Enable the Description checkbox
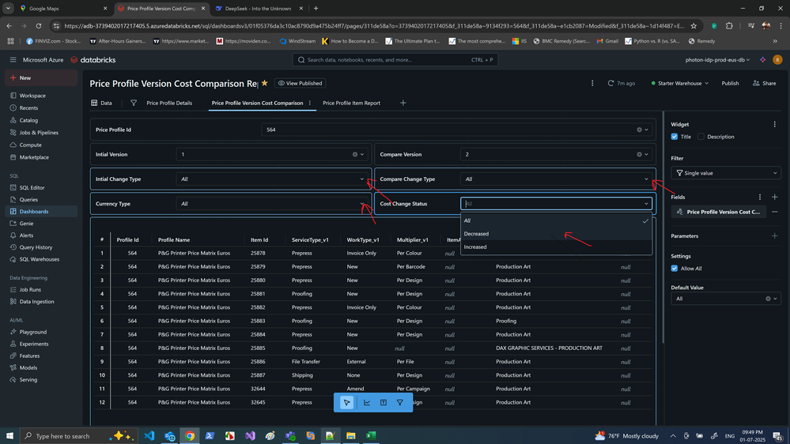Image resolution: width=790 pixels, height=444 pixels. pyautogui.click(x=701, y=137)
